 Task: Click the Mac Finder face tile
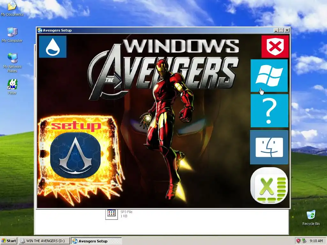pyautogui.click(x=269, y=147)
